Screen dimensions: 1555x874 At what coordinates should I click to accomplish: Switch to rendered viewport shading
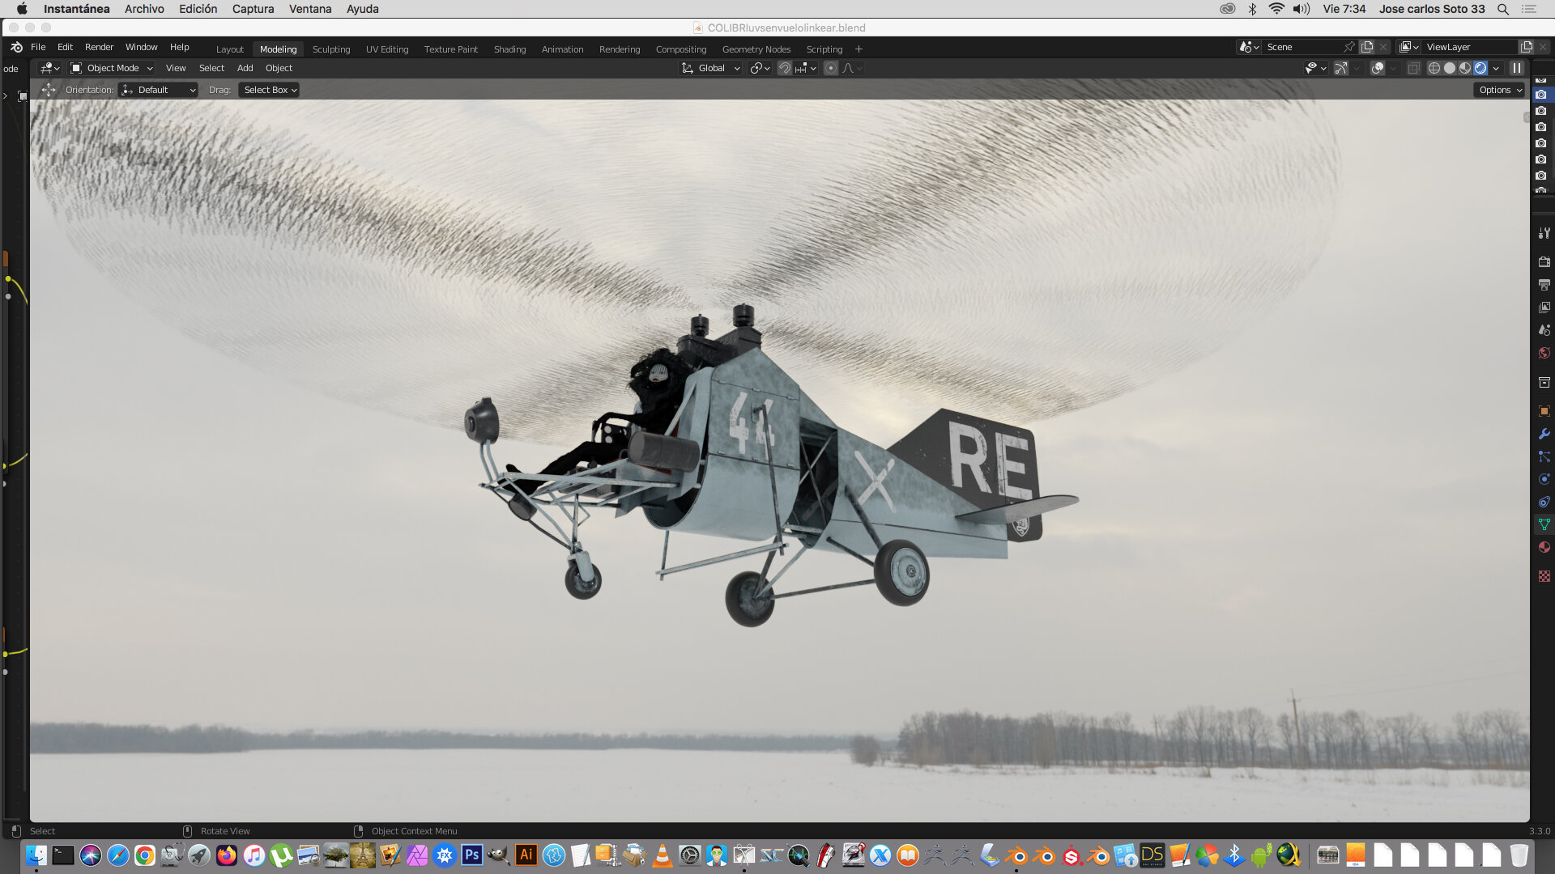tap(1480, 68)
